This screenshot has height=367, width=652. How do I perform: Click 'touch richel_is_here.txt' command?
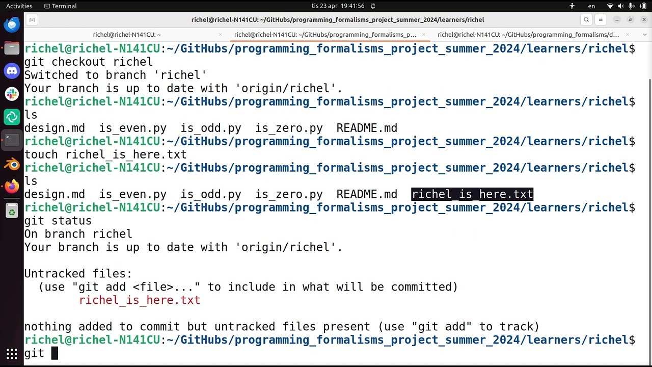(105, 154)
